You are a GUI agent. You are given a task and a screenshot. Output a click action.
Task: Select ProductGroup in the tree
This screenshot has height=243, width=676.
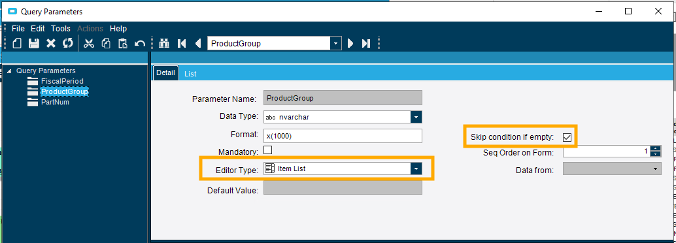[x=64, y=91]
